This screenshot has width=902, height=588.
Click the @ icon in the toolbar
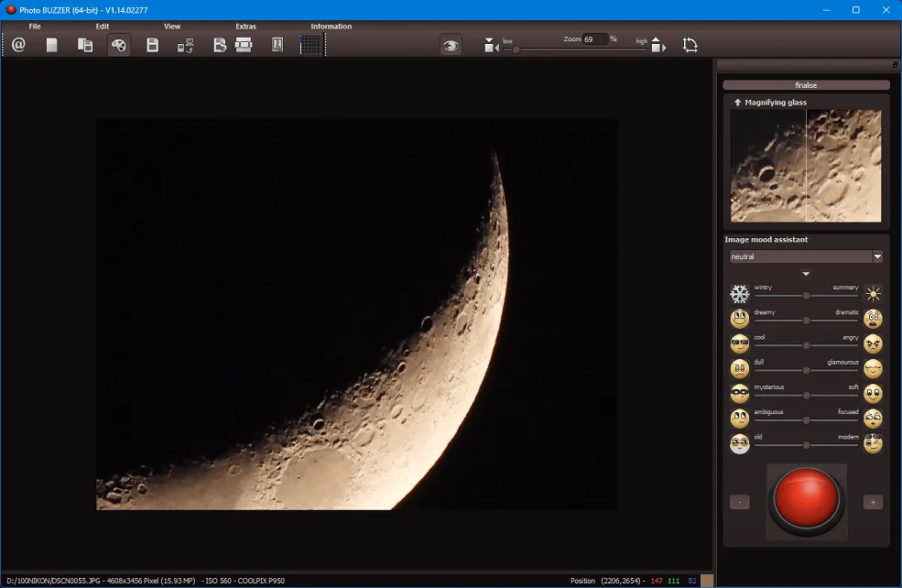point(18,45)
